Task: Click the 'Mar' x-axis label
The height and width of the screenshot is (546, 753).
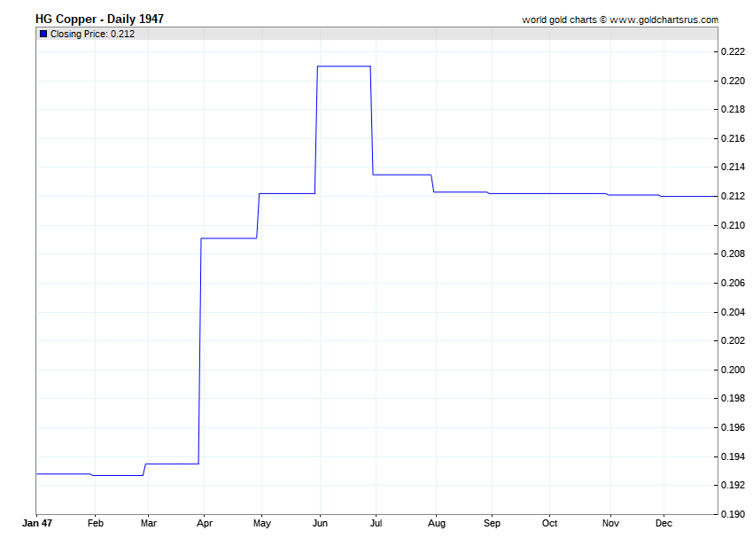Action: click(x=149, y=523)
